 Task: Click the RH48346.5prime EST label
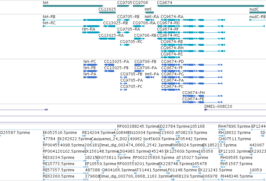point(237,176)
